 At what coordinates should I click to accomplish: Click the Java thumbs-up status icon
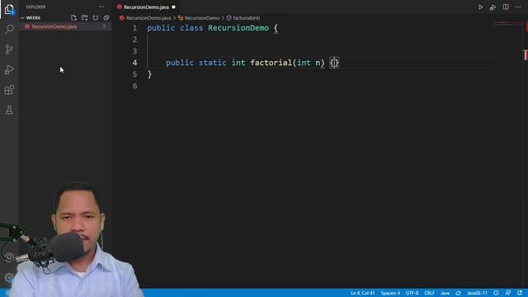coord(459,293)
